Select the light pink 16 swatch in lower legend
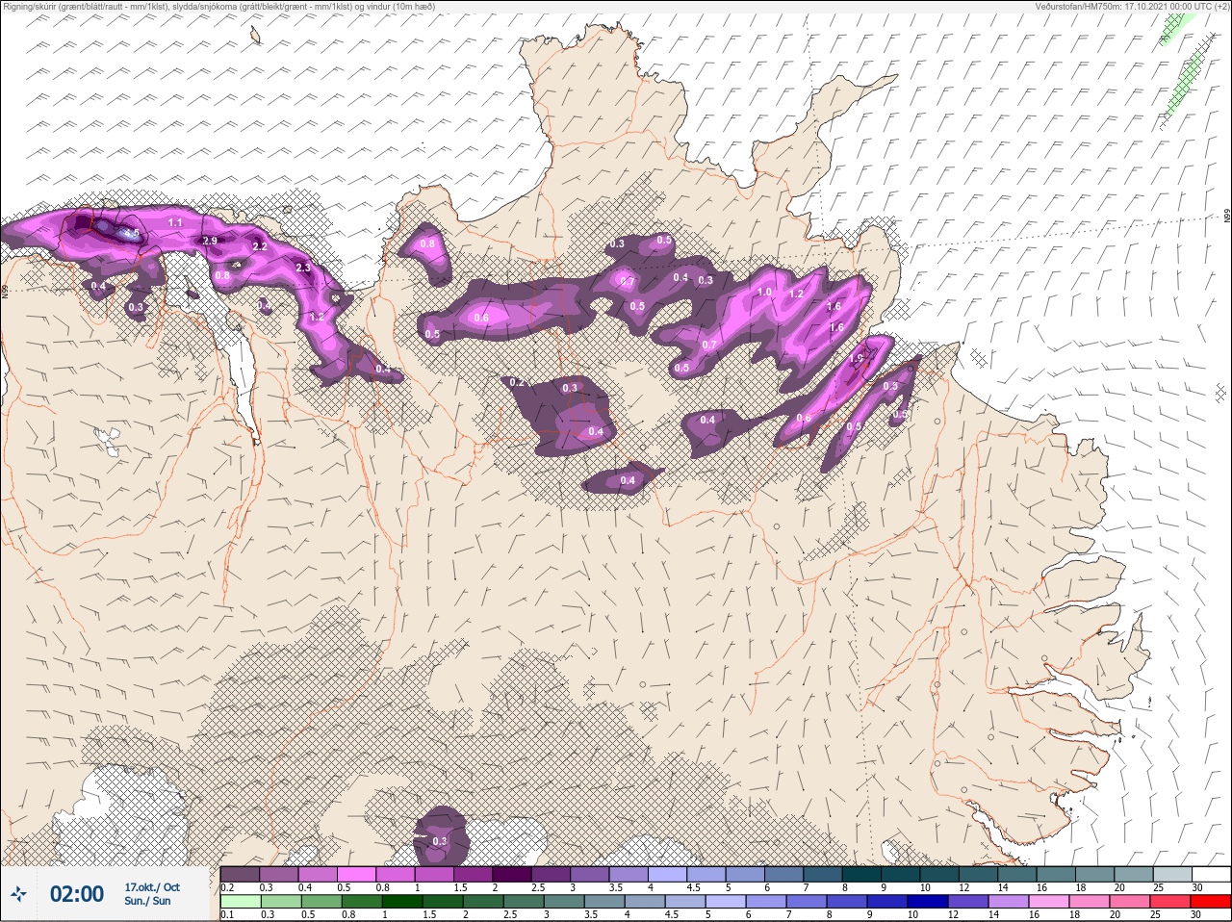Image resolution: width=1232 pixels, height=922 pixels. (1049, 902)
